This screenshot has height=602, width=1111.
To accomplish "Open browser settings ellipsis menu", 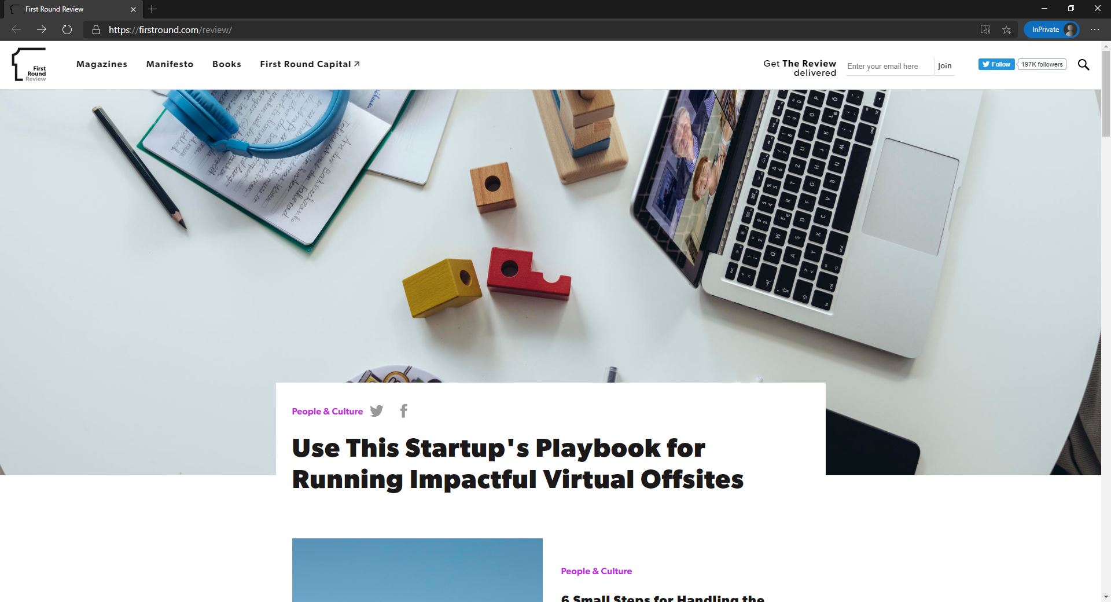I will (1095, 30).
